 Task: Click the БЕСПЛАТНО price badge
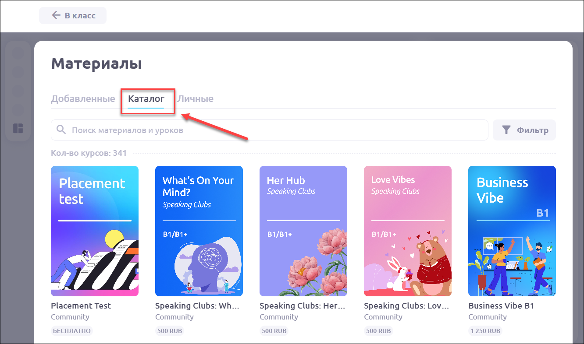(72, 331)
